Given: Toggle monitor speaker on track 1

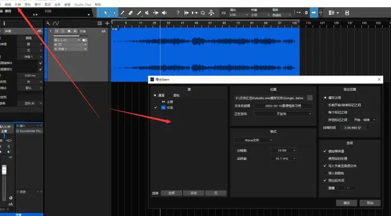Looking at the screenshot, I should pos(75,31).
